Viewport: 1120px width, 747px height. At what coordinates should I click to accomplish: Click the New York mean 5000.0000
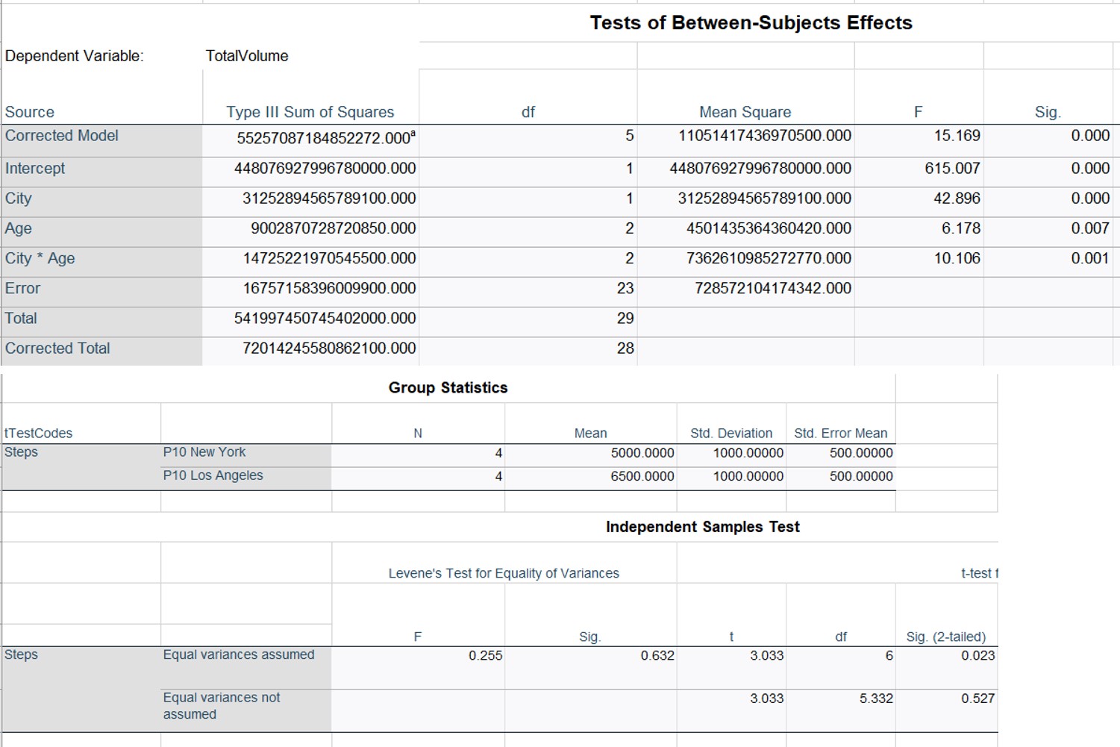[642, 453]
